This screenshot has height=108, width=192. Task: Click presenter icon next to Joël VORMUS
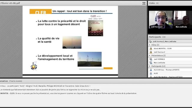[151, 59]
